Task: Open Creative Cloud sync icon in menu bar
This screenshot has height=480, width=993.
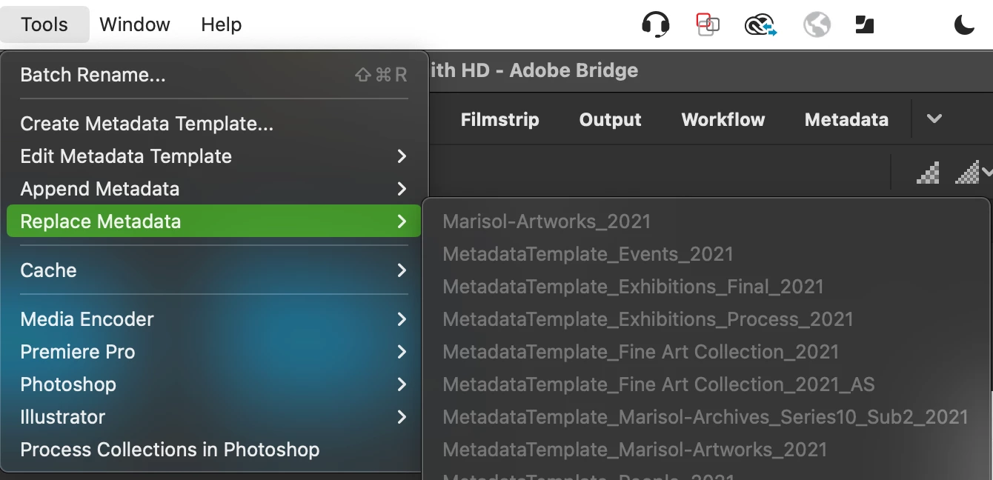Action: [x=760, y=25]
